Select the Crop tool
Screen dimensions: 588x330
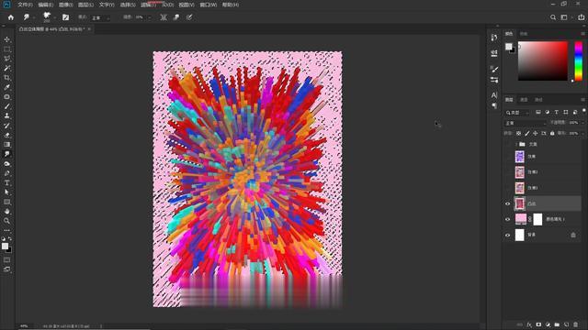pyautogui.click(x=6, y=78)
